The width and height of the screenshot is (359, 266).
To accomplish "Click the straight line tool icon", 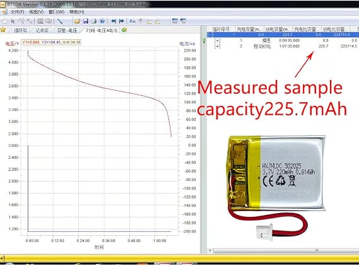I will tap(60, 21).
